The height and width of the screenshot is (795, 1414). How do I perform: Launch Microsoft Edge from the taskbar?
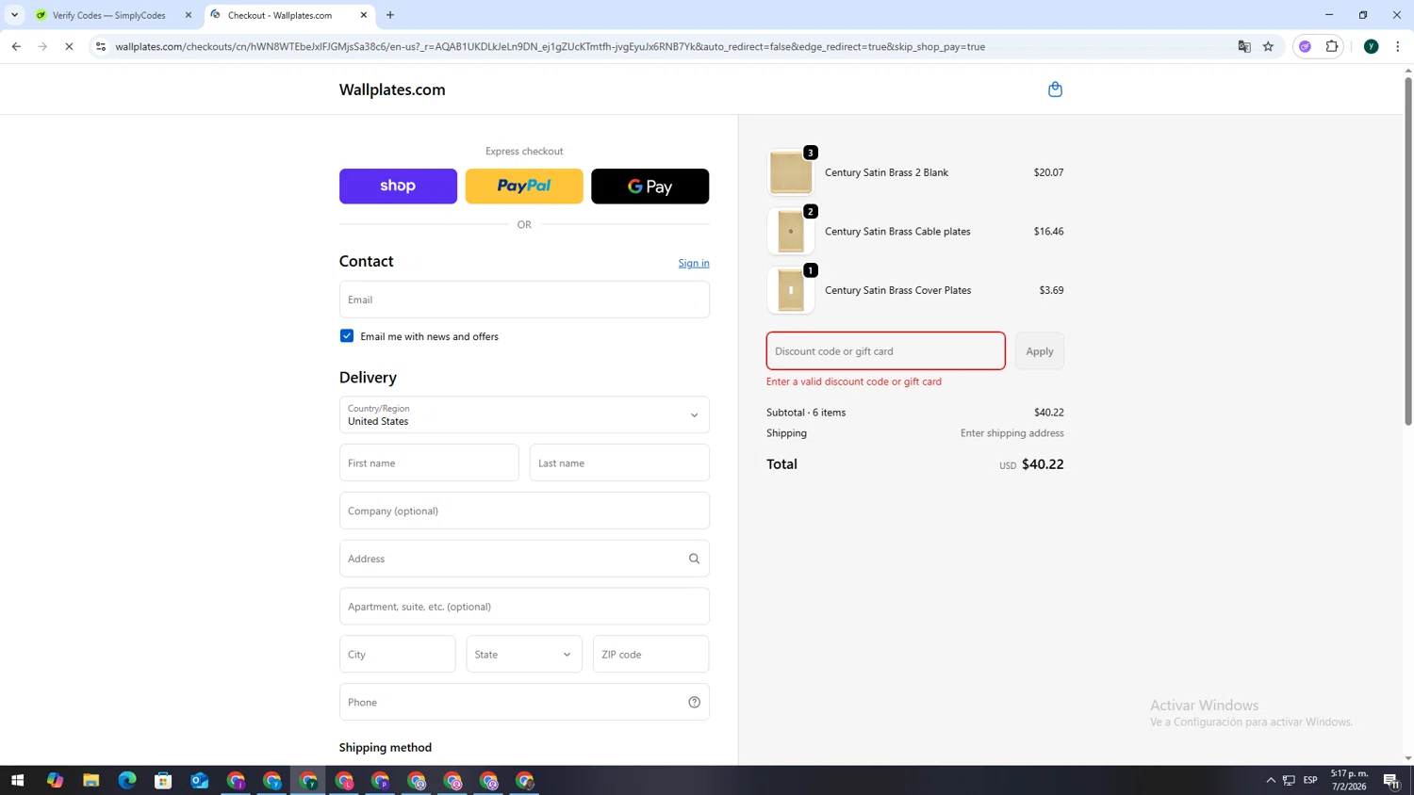pos(127,780)
